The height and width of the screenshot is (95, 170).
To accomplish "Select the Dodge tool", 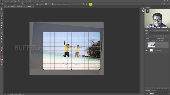I will tap(2, 39).
